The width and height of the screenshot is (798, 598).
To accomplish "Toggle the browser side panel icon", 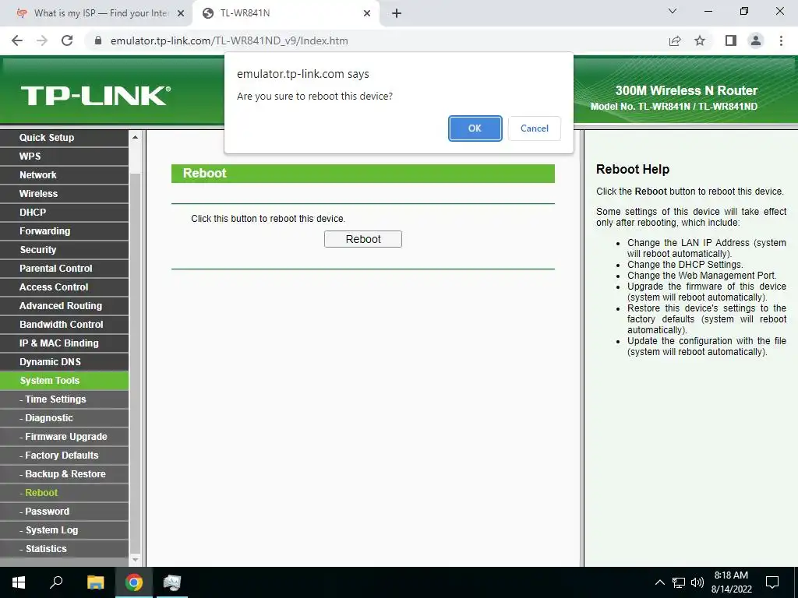I will pyautogui.click(x=731, y=40).
